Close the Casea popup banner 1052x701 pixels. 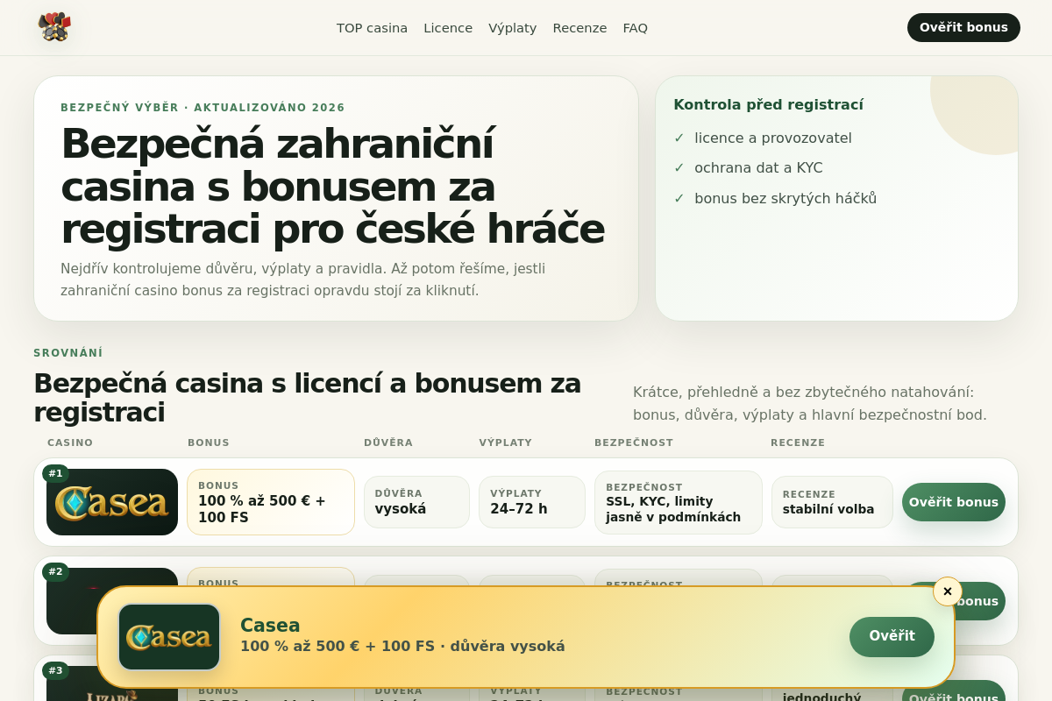click(x=948, y=591)
